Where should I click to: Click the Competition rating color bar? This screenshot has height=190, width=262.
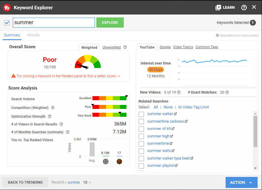[x=109, y=107]
